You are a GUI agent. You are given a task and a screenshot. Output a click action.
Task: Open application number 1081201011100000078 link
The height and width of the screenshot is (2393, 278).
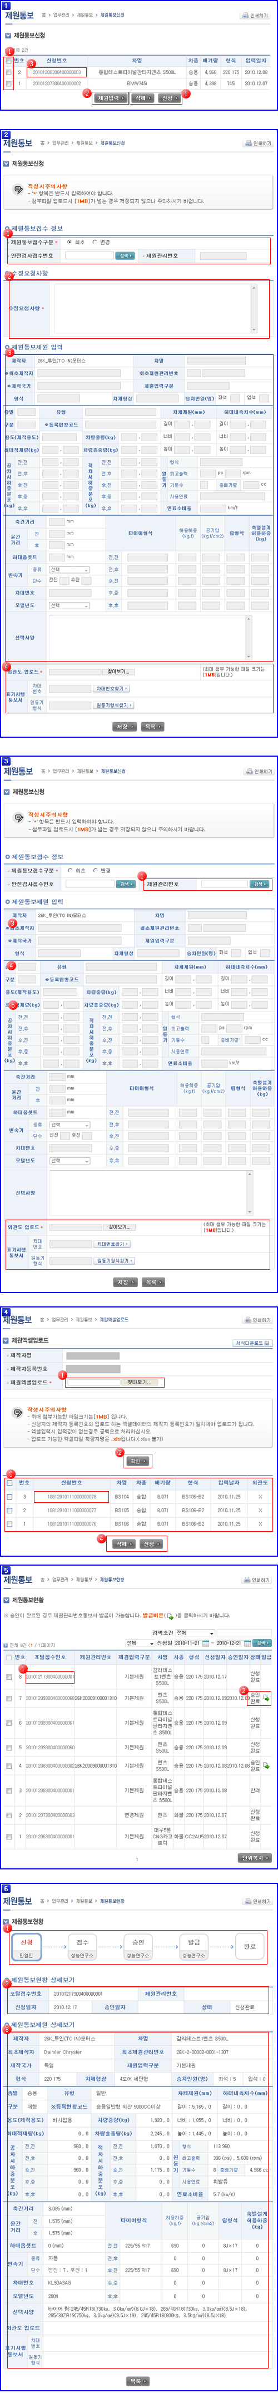pos(72,1497)
